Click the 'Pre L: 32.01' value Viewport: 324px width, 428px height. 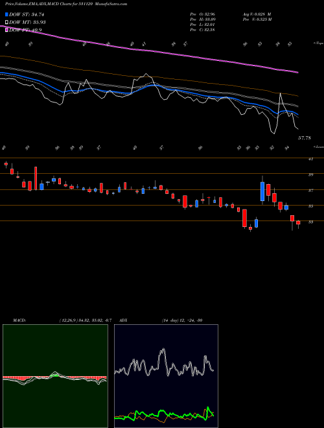pos(202,25)
